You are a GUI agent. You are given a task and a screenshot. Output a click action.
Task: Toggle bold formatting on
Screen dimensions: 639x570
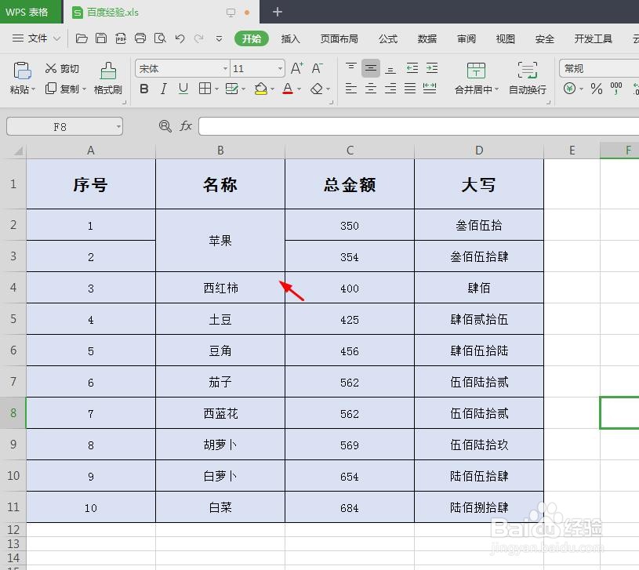coord(143,89)
